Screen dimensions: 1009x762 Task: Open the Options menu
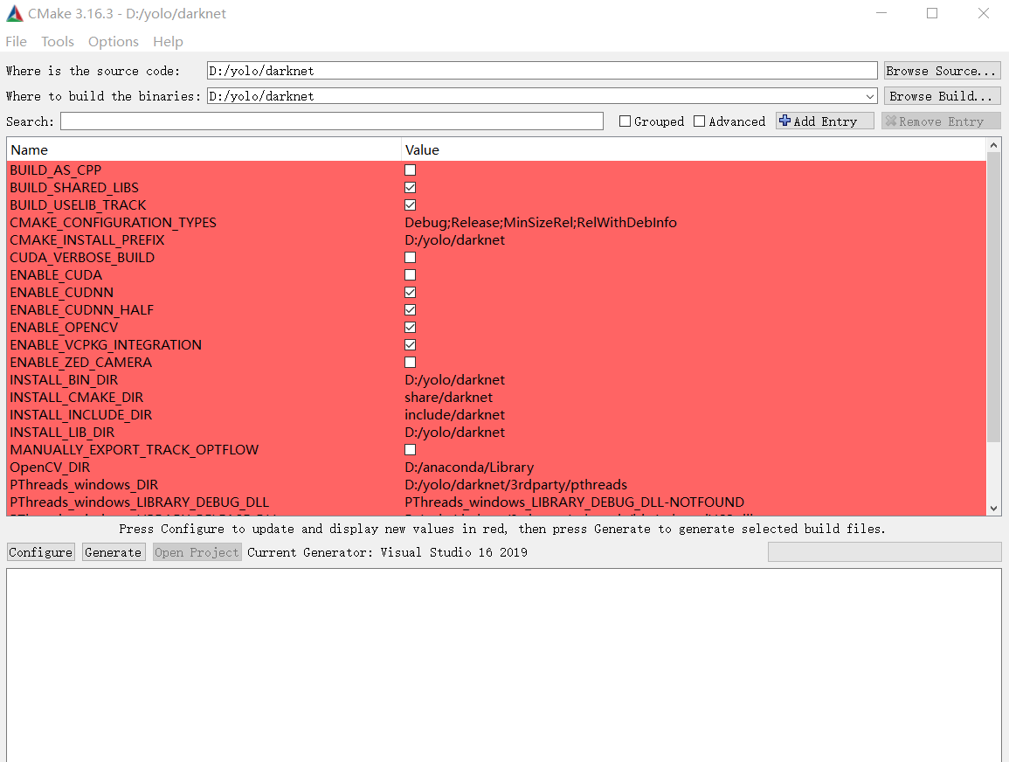click(113, 41)
